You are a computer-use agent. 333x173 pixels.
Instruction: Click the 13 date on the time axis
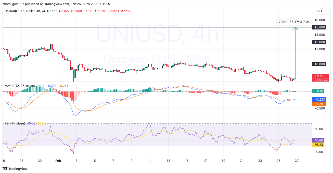point(168,161)
